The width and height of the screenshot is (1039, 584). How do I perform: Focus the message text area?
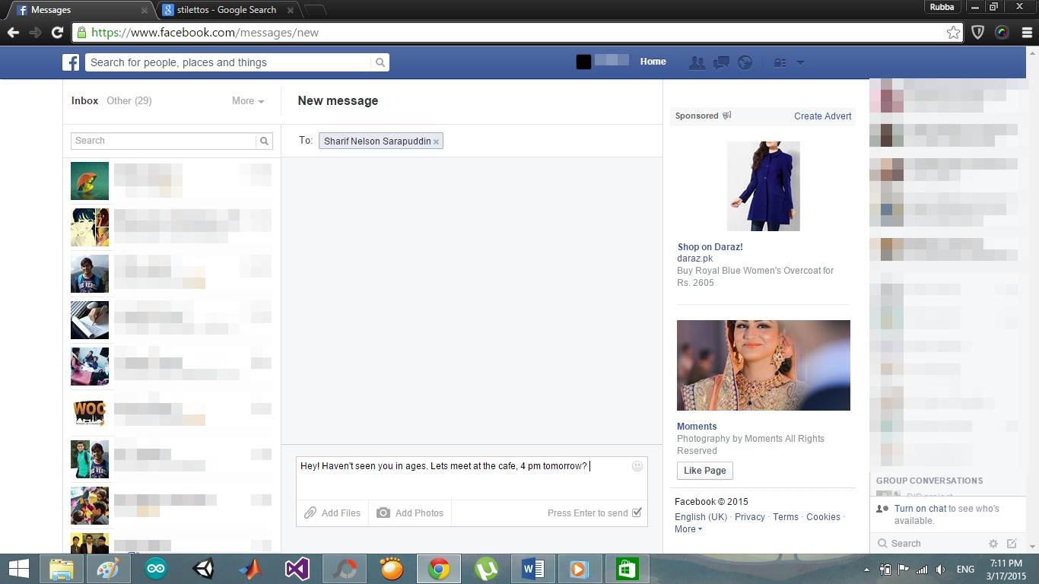click(x=472, y=478)
